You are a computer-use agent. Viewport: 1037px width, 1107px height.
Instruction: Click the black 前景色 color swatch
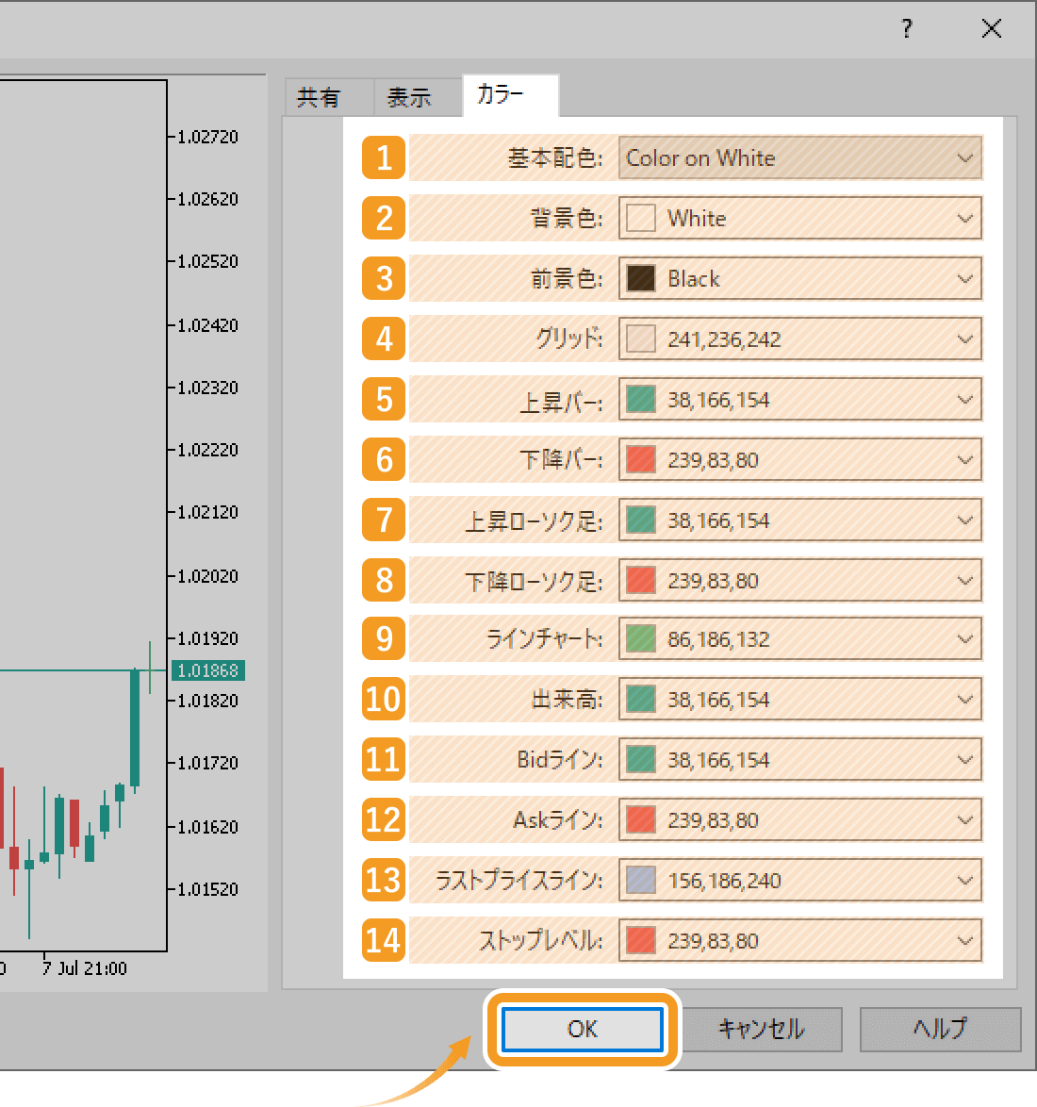click(641, 278)
